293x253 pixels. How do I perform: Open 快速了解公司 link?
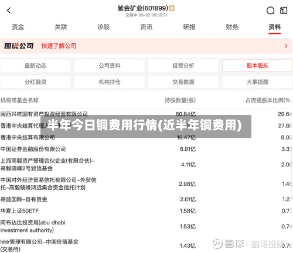coord(59,46)
